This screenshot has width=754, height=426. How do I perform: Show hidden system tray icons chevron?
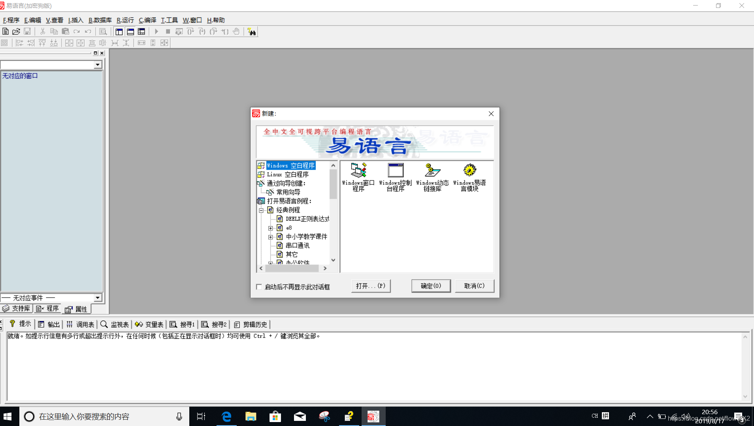[x=650, y=417]
